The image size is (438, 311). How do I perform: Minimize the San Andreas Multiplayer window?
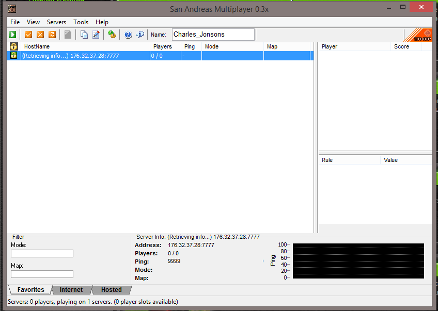tap(389, 8)
